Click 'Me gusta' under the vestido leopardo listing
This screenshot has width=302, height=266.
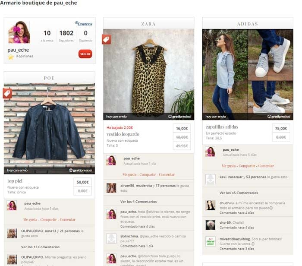(x=129, y=174)
